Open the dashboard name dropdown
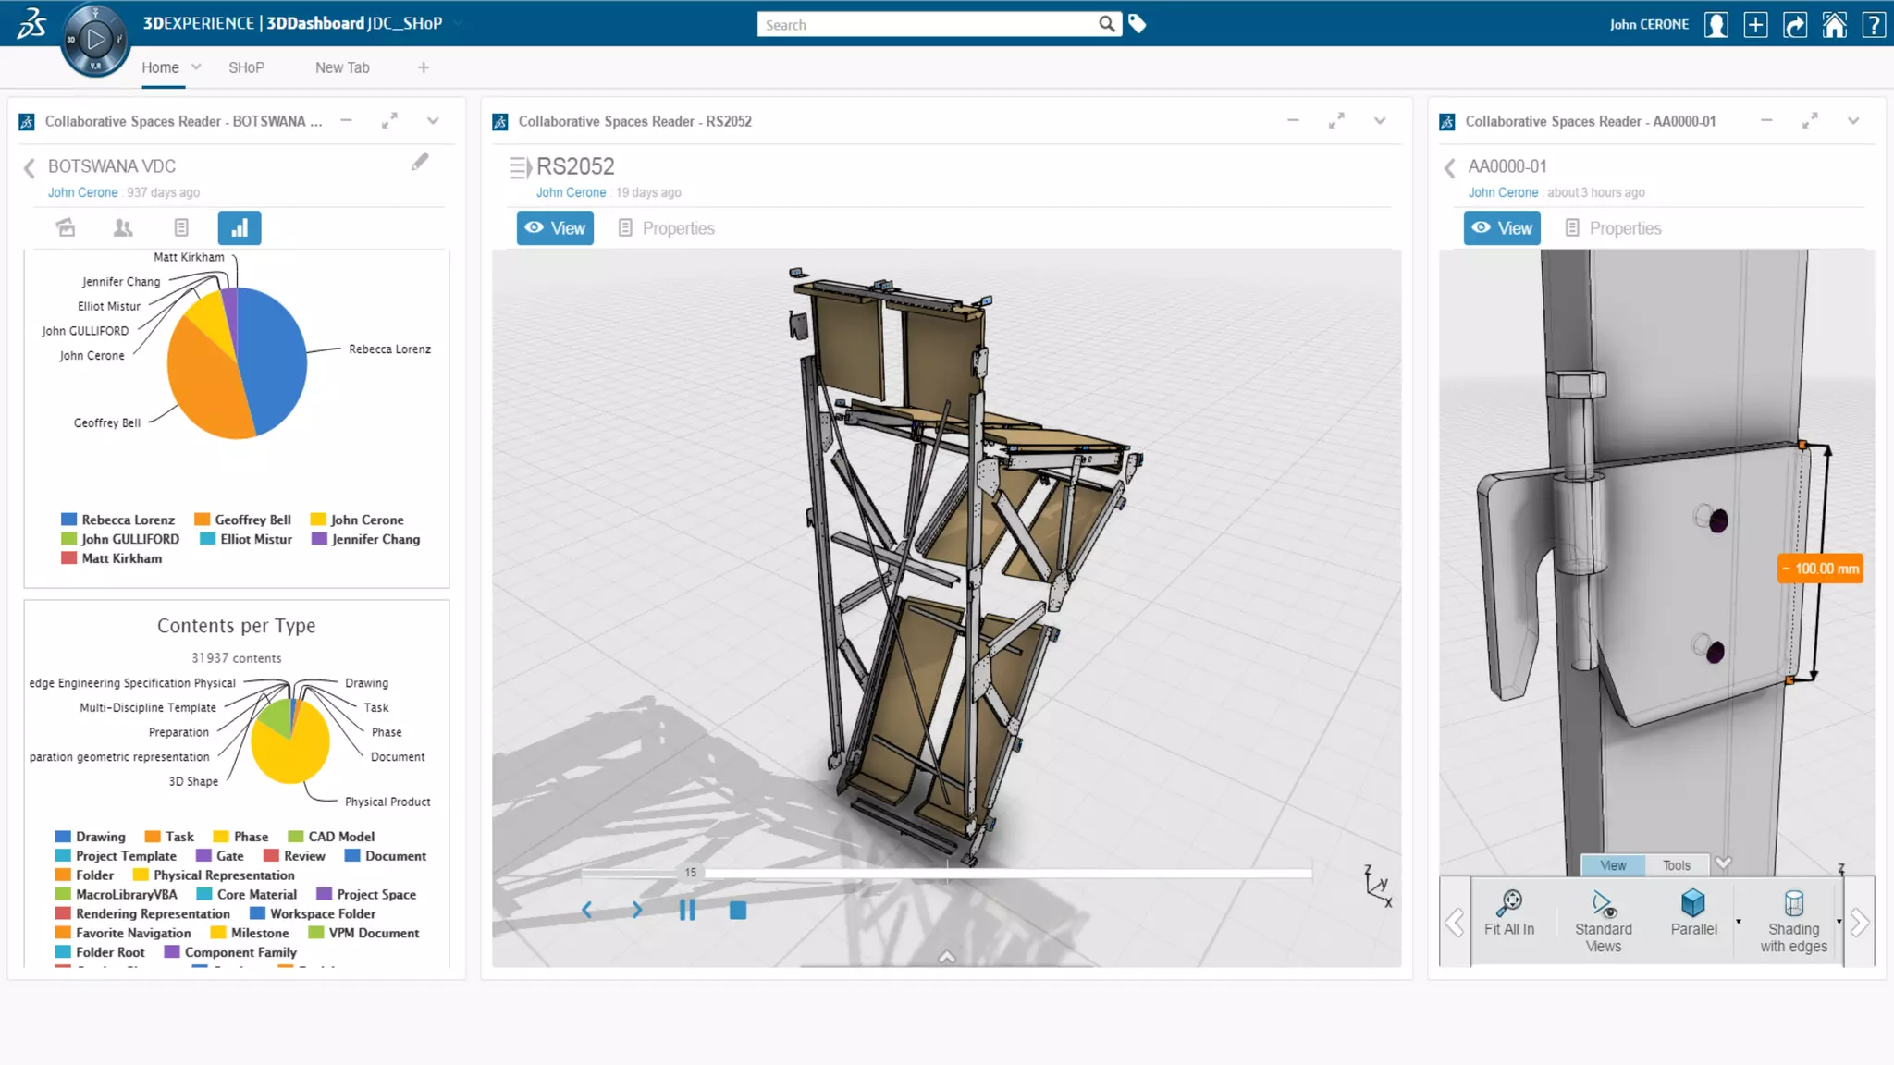1894x1065 pixels. tap(458, 22)
